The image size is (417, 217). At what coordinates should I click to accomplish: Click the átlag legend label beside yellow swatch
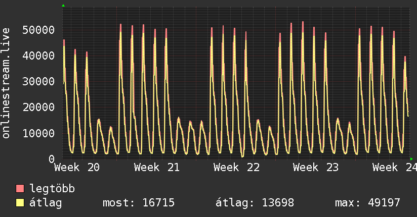(x=46, y=203)
